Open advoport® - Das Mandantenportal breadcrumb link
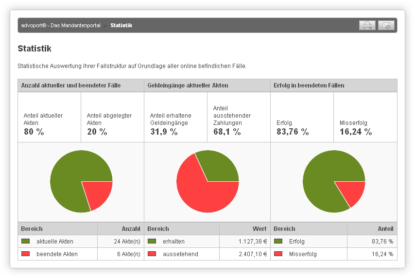The width and height of the screenshot is (415, 278). click(61, 25)
